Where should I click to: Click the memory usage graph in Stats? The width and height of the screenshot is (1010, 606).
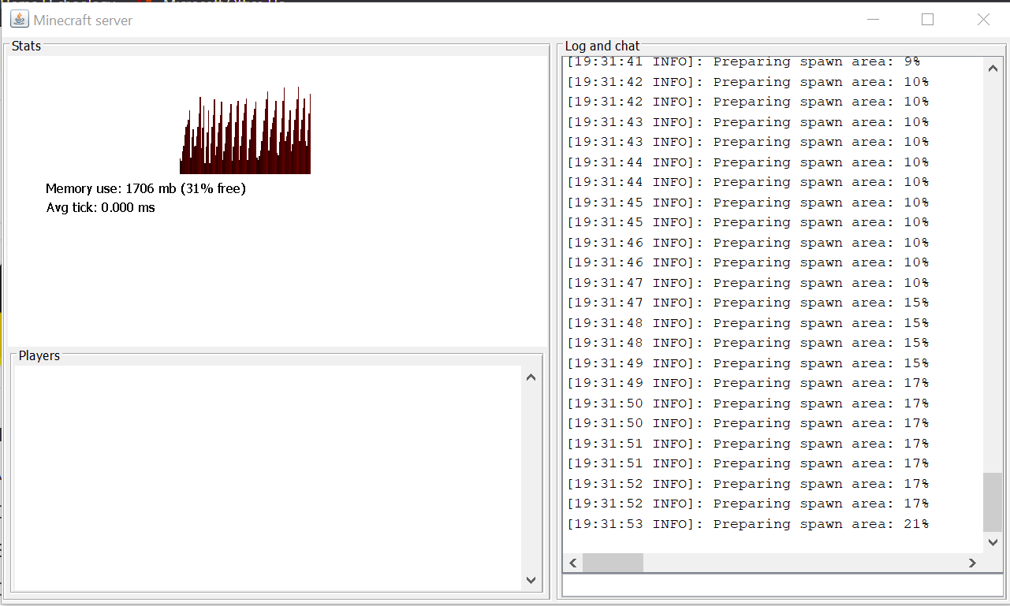245,130
